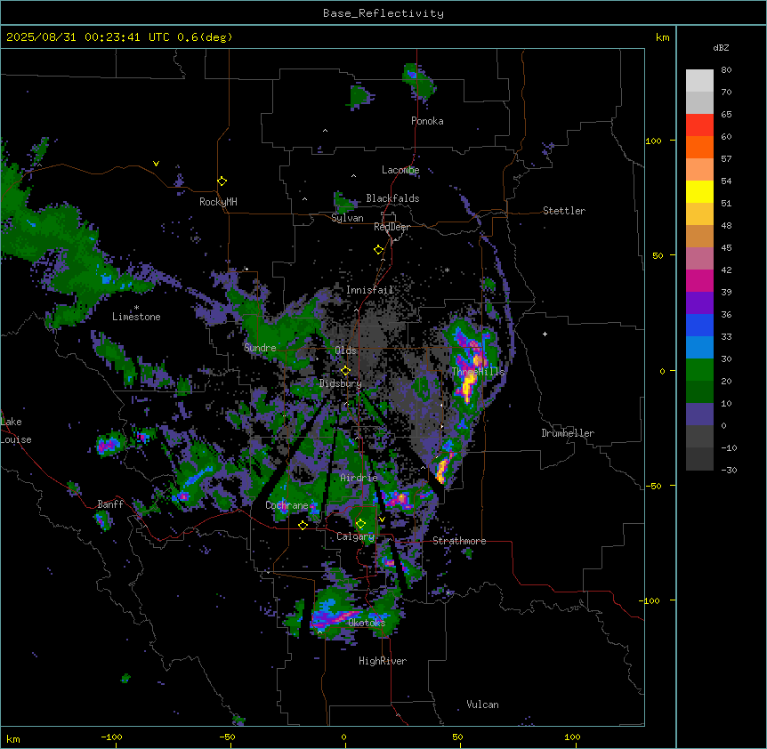The image size is (767, 749).
Task: Click the Didsbury city label
Action: pyautogui.click(x=340, y=383)
